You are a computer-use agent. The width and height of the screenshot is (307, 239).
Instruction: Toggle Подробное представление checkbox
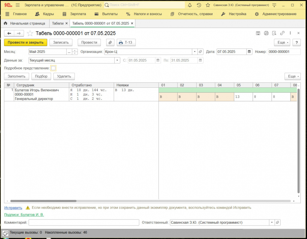[x=53, y=68]
